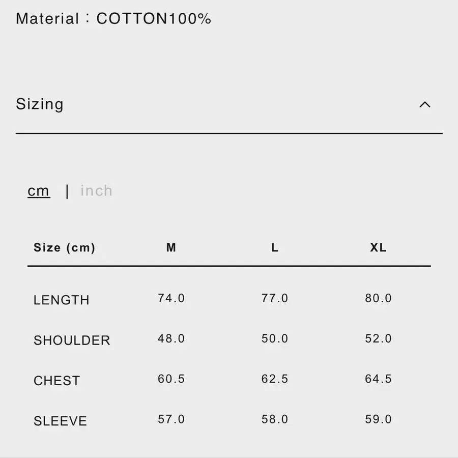The height and width of the screenshot is (458, 458).
Task: Select the M size column header
Action: coord(171,248)
